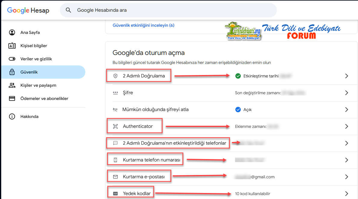Click the Ana Sayfa profile icon
This screenshot has height=199, width=358.
12,32
